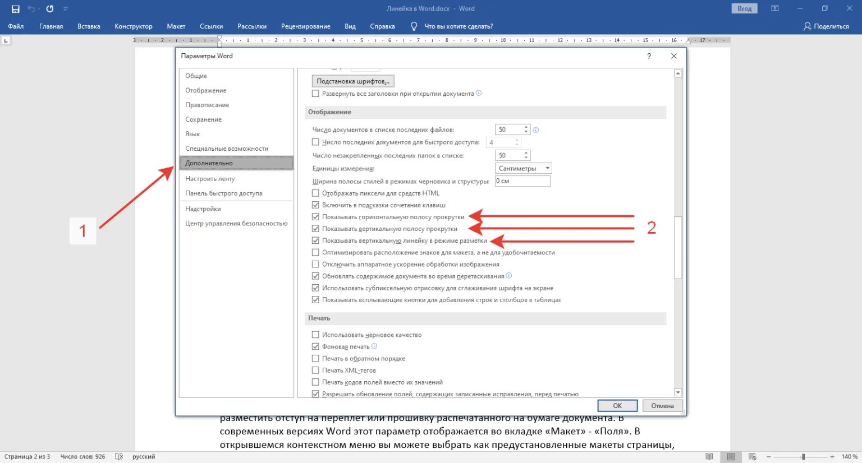Click the Вход sign-in button
The image size is (862, 463).
744,8
